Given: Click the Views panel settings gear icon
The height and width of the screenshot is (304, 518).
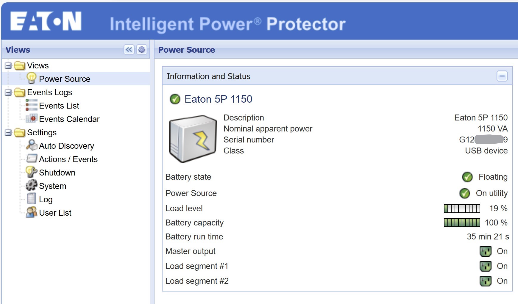Looking at the screenshot, I should [142, 49].
